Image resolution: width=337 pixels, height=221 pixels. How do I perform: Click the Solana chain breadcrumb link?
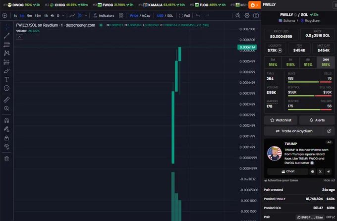pyautogui.click(x=287, y=21)
